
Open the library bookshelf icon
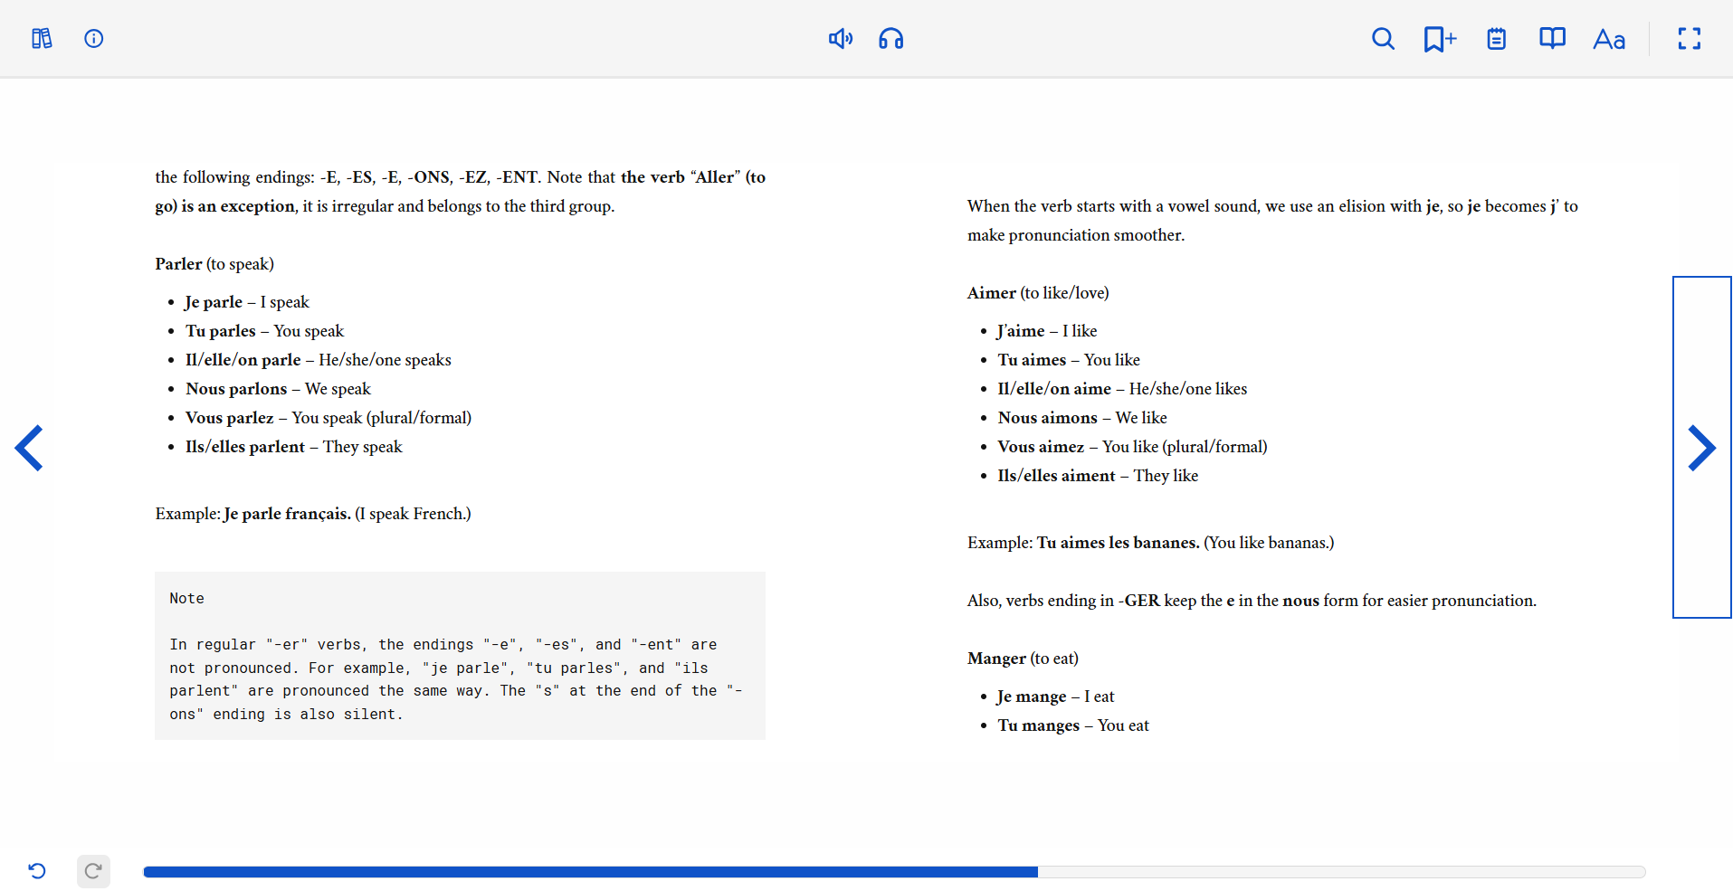(42, 39)
